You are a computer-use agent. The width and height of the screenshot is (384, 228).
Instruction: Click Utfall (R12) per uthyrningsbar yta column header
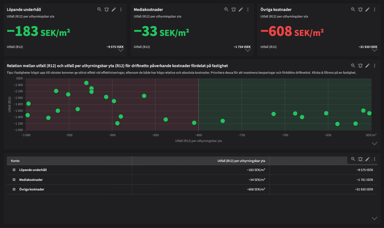(x=241, y=161)
